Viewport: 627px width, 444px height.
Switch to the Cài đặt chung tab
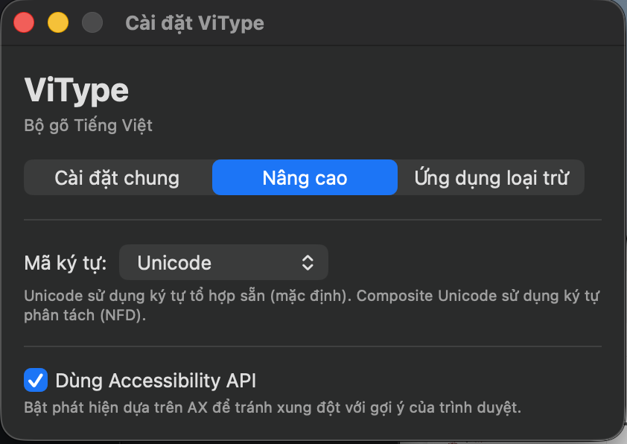[x=118, y=177]
